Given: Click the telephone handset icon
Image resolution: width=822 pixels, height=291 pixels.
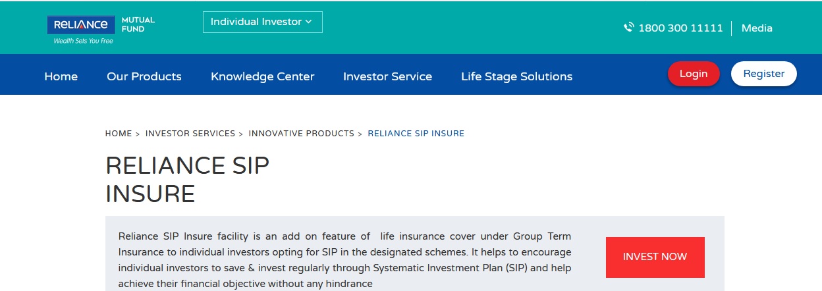Looking at the screenshot, I should [629, 28].
